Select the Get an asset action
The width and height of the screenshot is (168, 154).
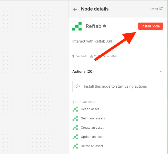90,109
